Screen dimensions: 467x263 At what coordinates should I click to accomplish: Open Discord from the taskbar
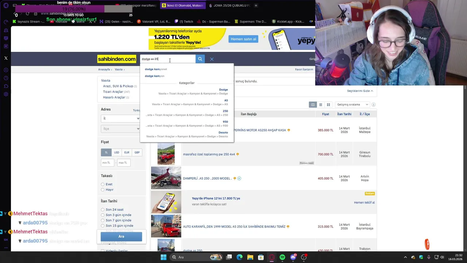(293, 257)
